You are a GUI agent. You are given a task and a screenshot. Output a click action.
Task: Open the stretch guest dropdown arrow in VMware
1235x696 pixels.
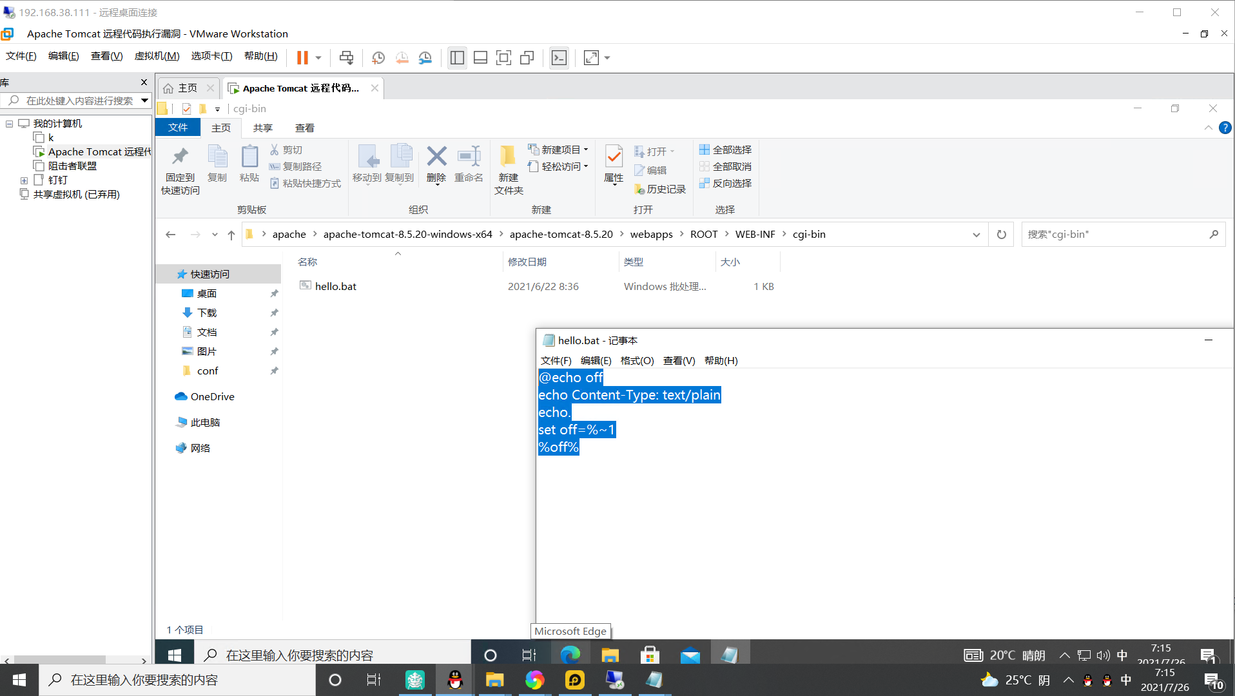[607, 58]
